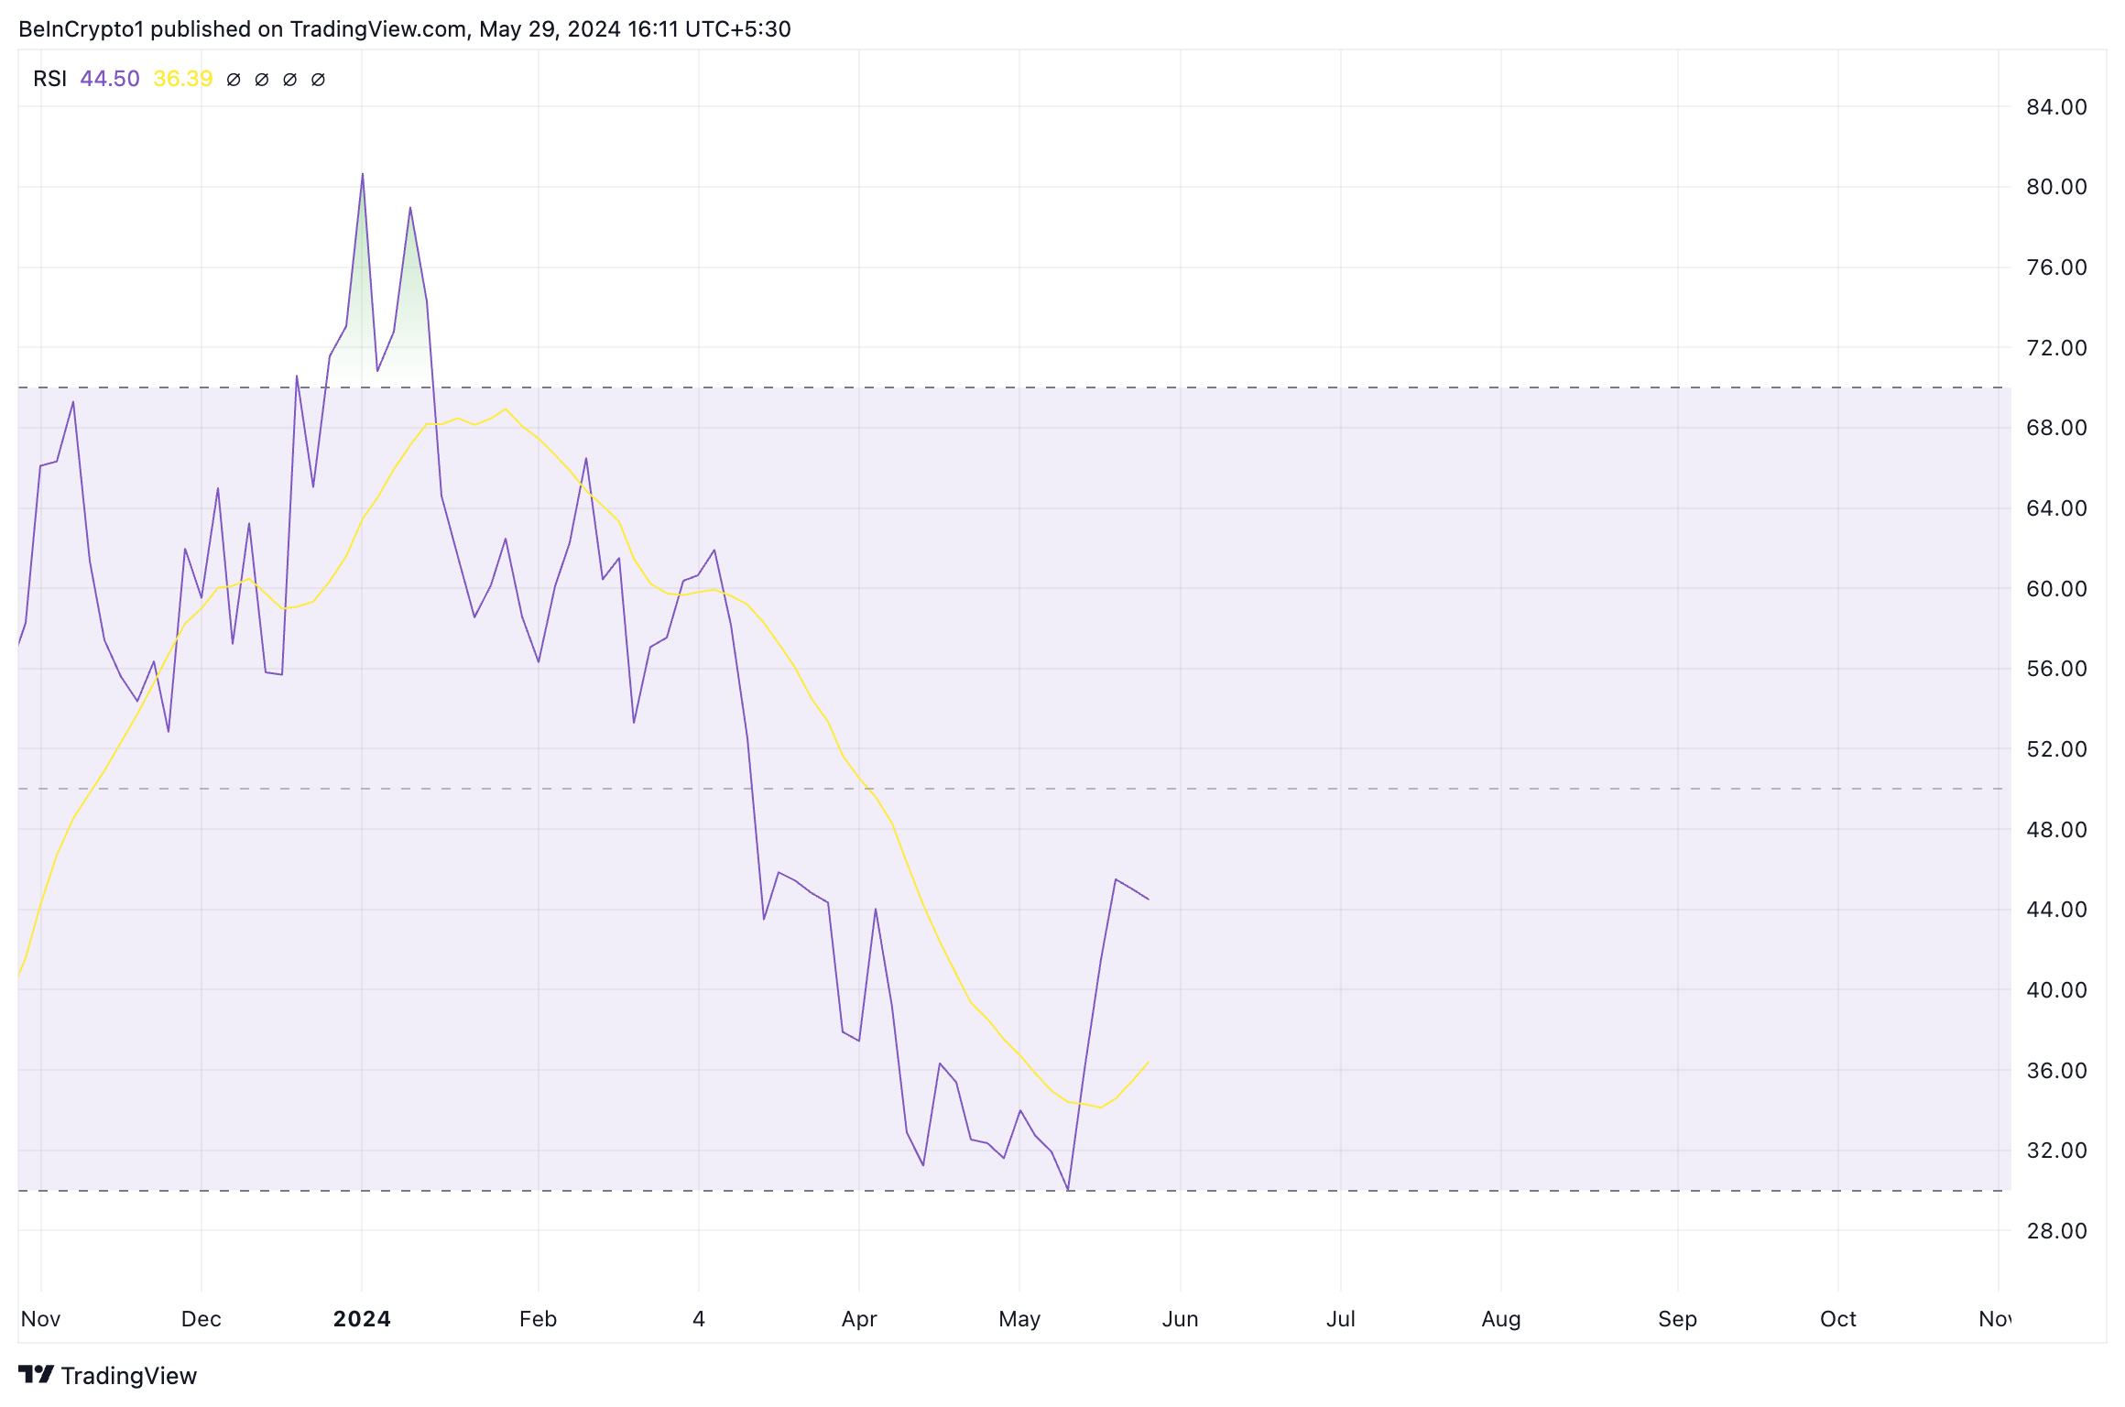Click the RSI peak above 80 near 2024
The image size is (2125, 1407).
pyautogui.click(x=363, y=175)
